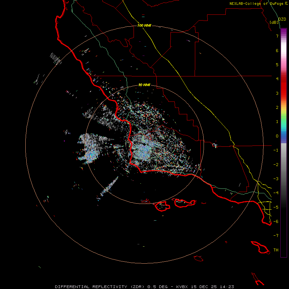289x289 pixels.
Task: Select the 2 dB scale label
Action: tap(277, 108)
